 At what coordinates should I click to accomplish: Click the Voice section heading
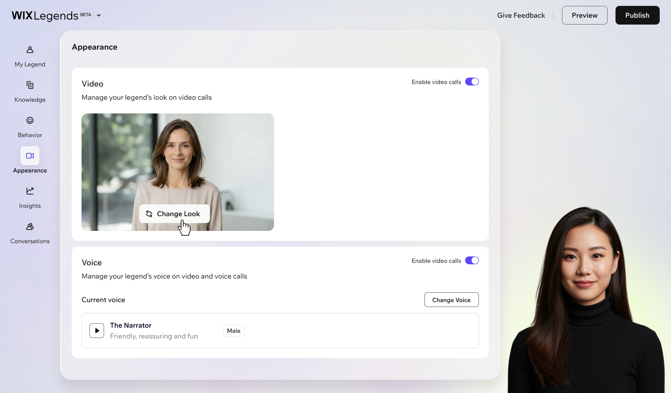tap(92, 263)
